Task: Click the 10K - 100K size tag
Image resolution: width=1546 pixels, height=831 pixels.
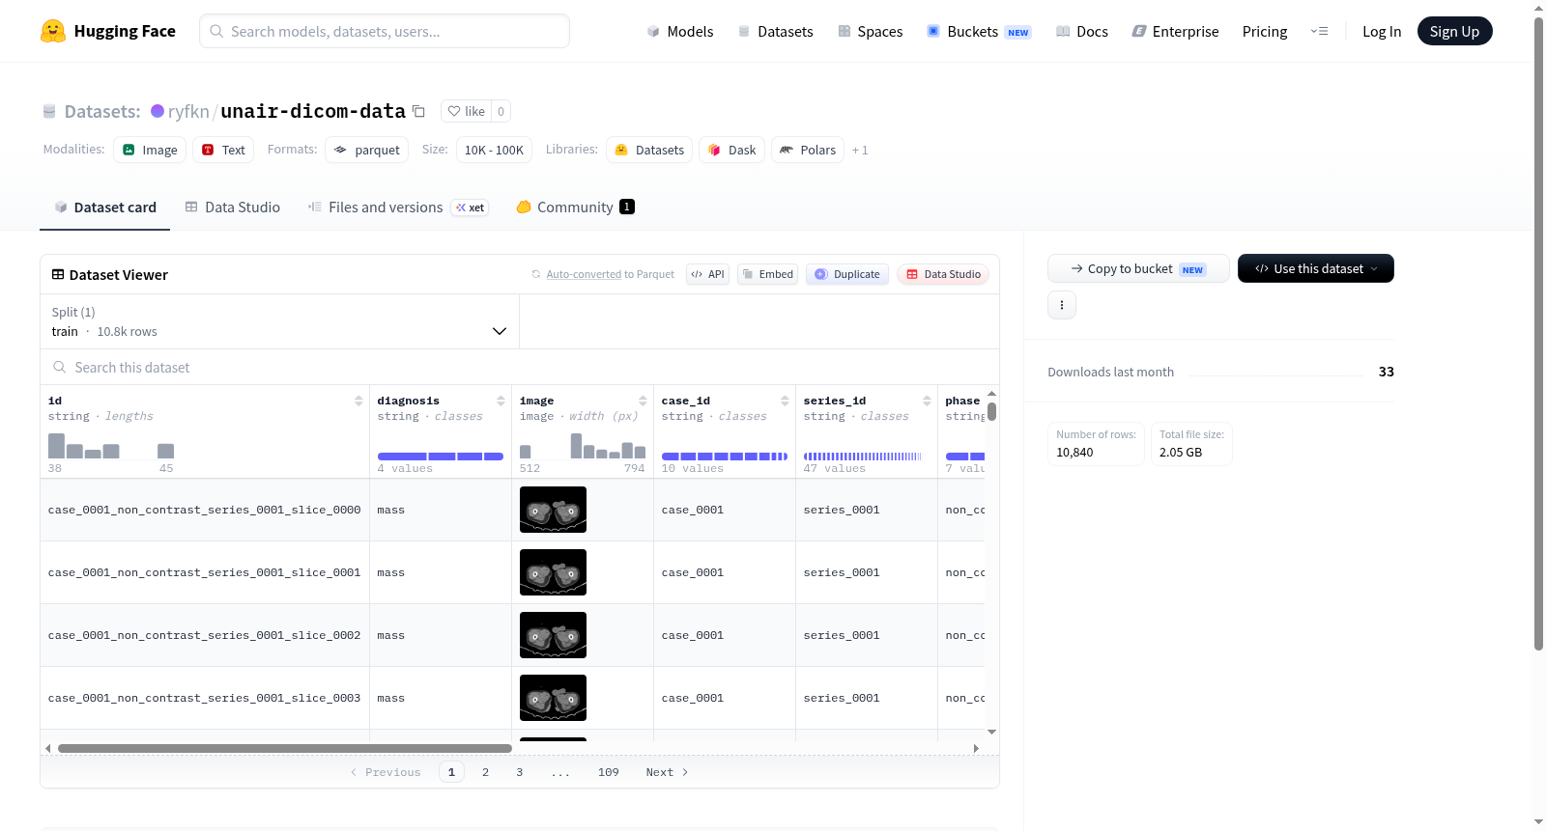Action: tap(494, 150)
